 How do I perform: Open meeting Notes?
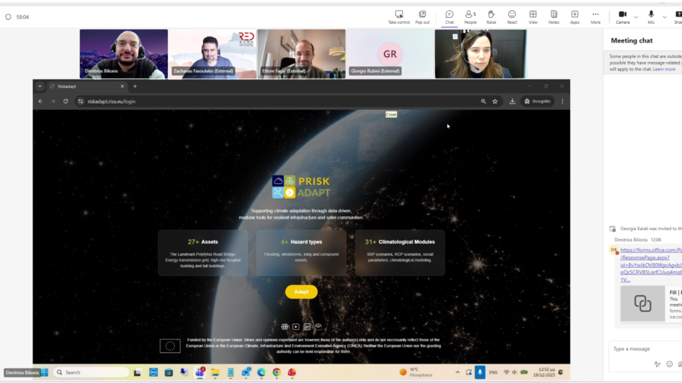pos(553,17)
